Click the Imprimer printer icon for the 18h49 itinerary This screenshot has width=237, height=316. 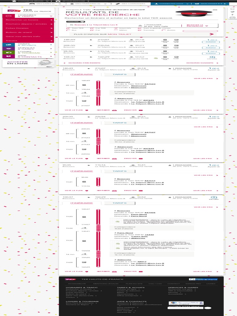(114, 110)
